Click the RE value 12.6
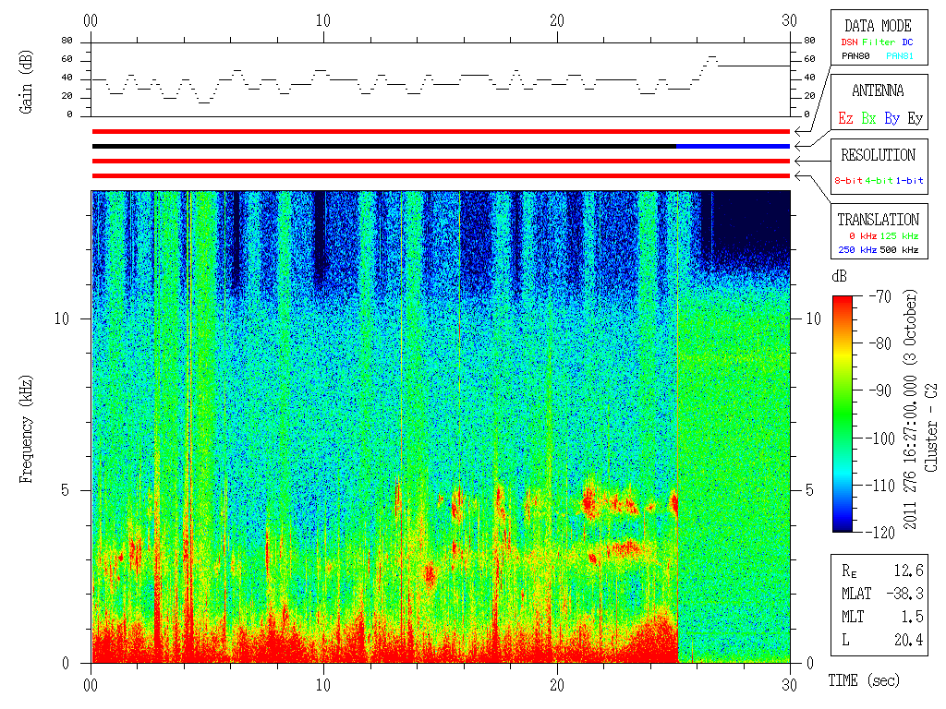The image size is (946, 709). (x=909, y=571)
